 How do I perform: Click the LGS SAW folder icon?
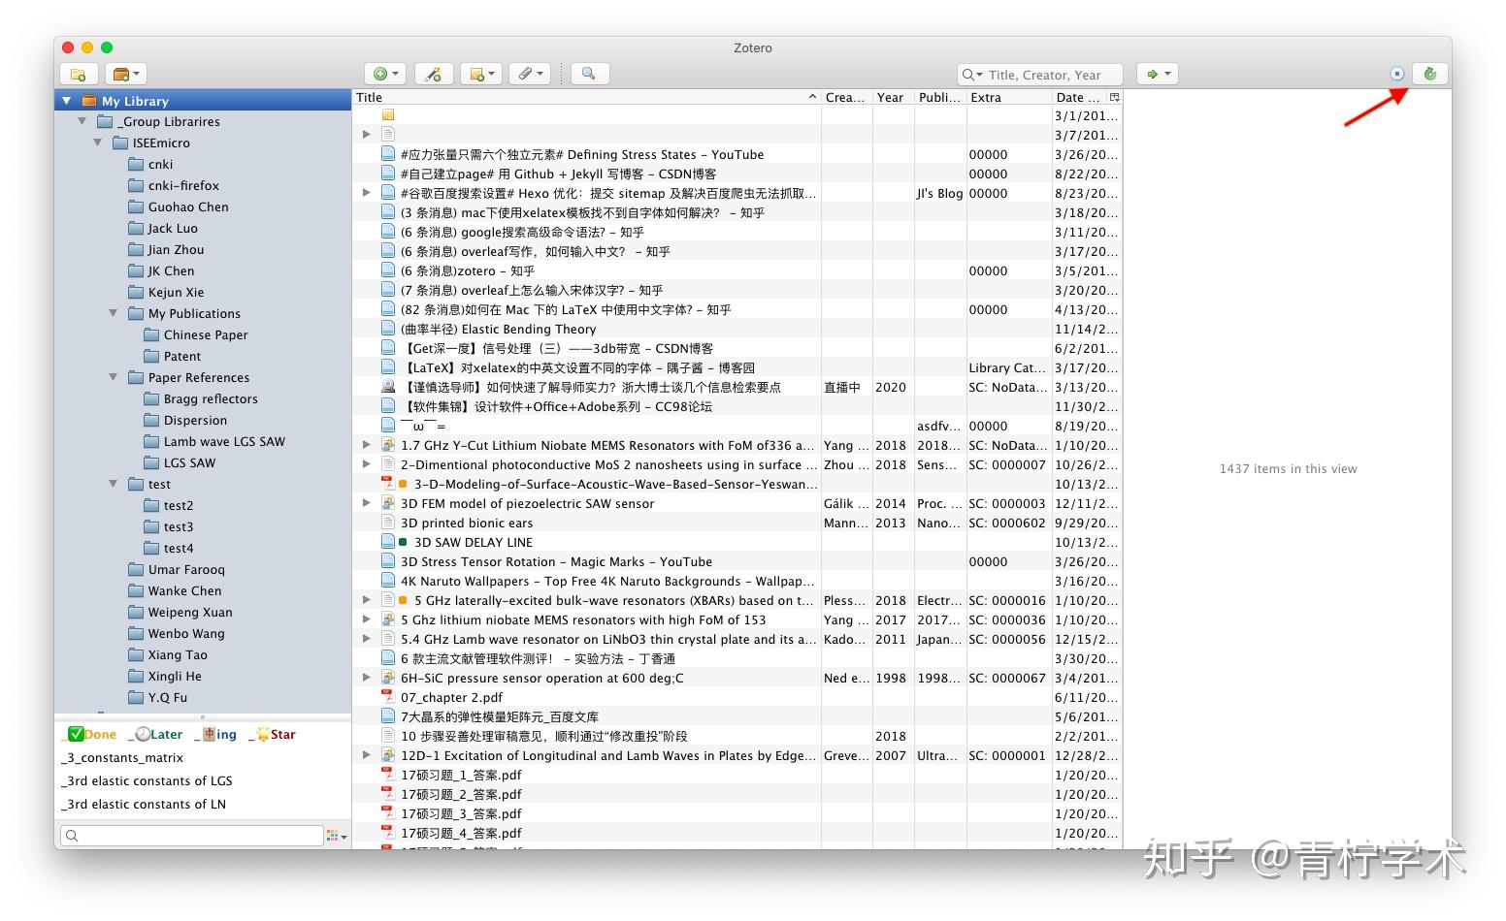point(151,462)
